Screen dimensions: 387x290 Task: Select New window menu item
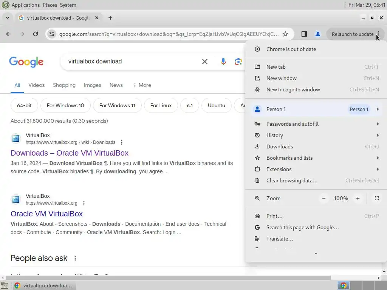pos(316,78)
